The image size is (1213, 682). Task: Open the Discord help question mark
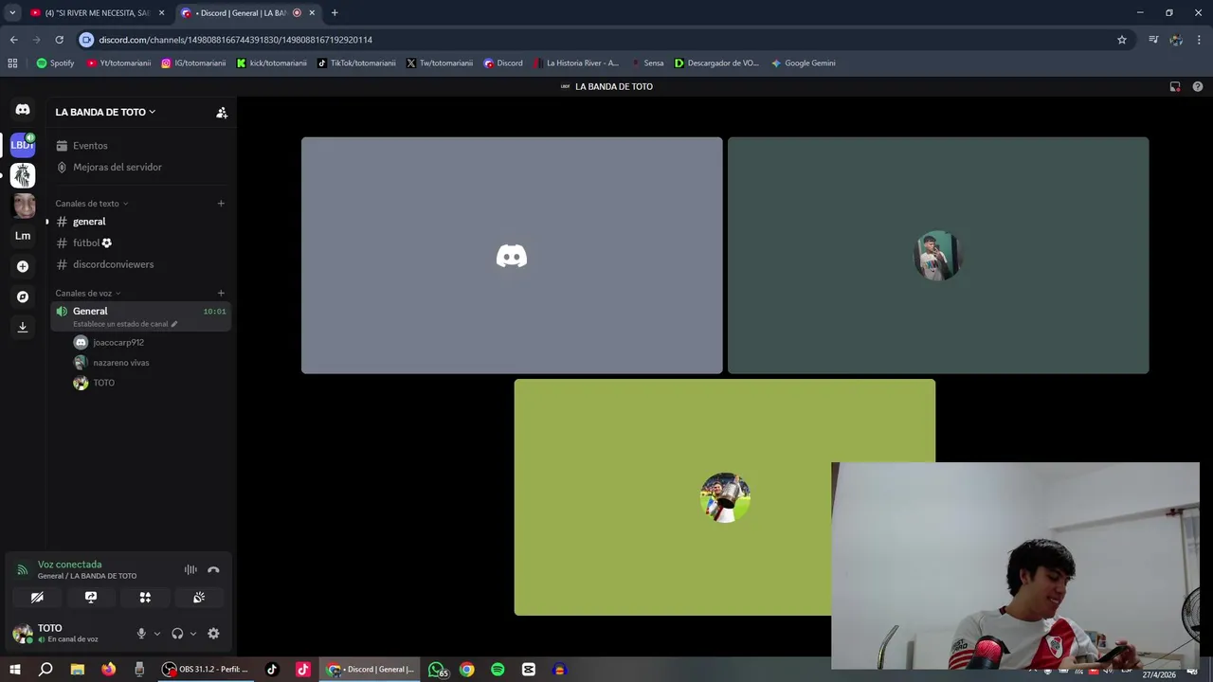[1198, 86]
